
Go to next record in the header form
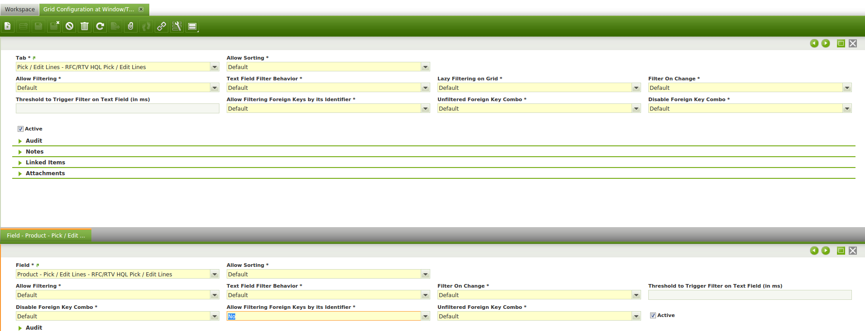[826, 43]
